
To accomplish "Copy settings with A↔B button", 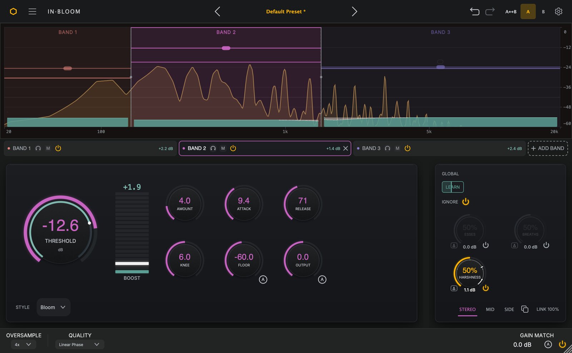I will [511, 12].
